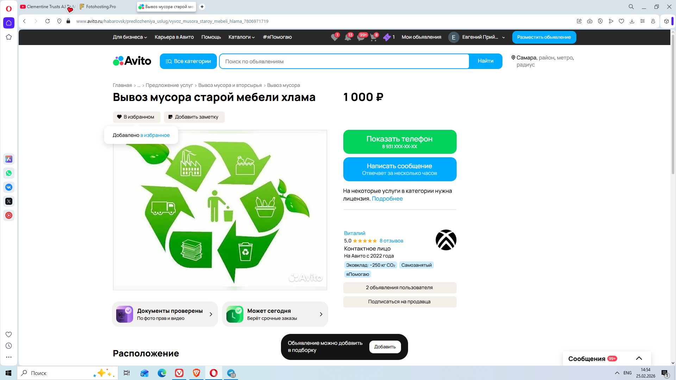This screenshot has width=676, height=380.
Task: Click WhatsApp icon in Opera sidebar
Action: pos(9,173)
